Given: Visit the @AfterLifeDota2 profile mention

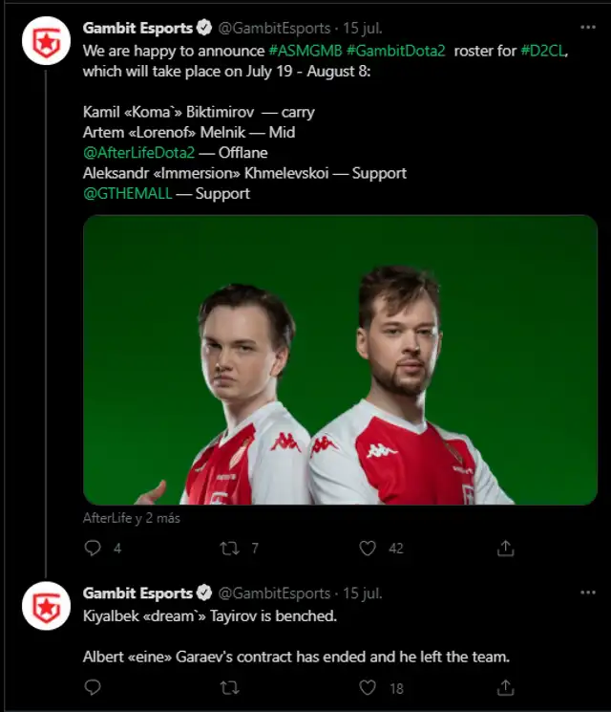Looking at the screenshot, I should coord(139,153).
